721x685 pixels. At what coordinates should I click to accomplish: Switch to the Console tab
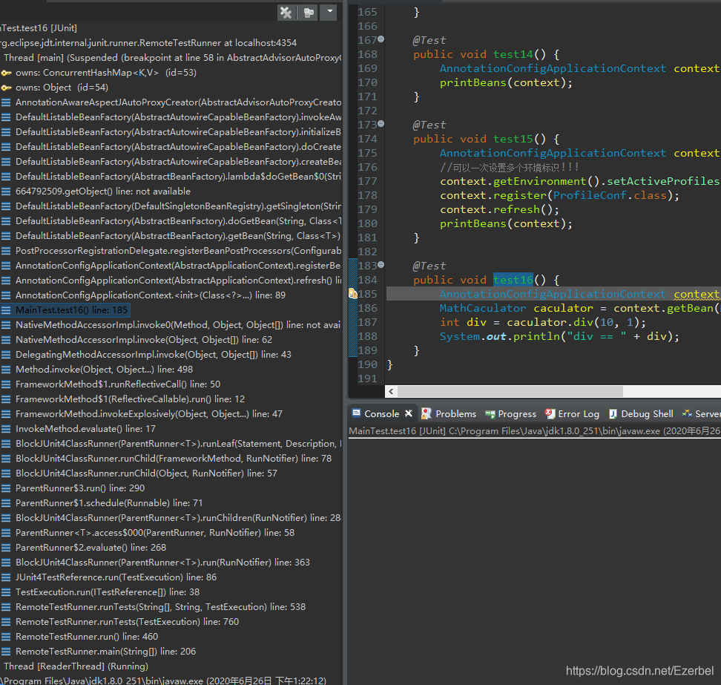(x=381, y=413)
